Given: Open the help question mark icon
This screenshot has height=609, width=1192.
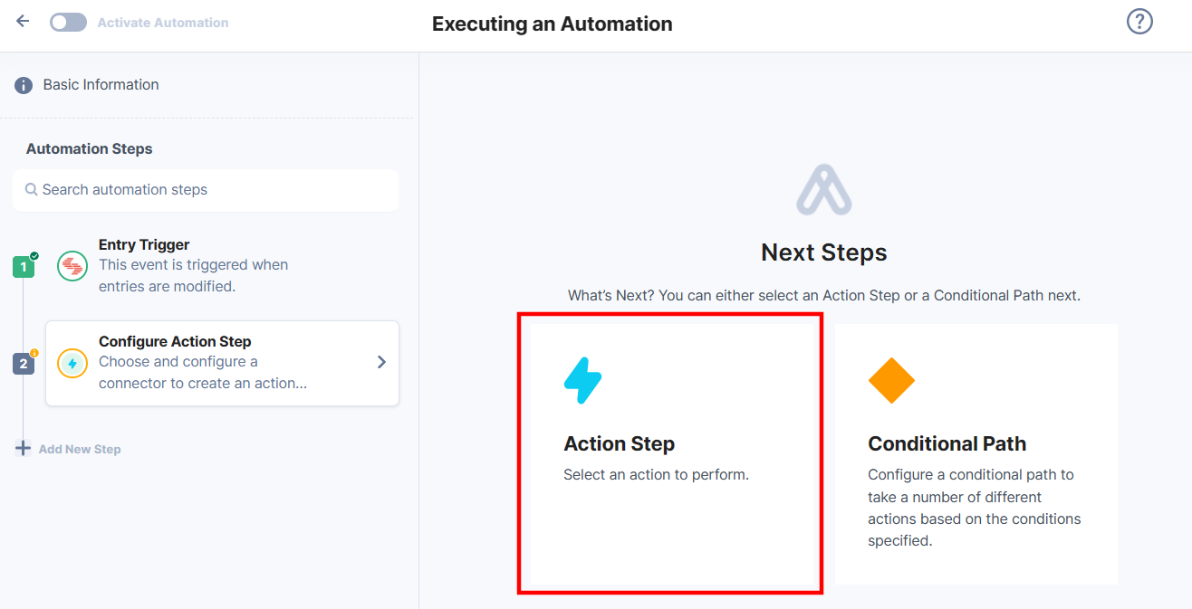Looking at the screenshot, I should click(1139, 21).
